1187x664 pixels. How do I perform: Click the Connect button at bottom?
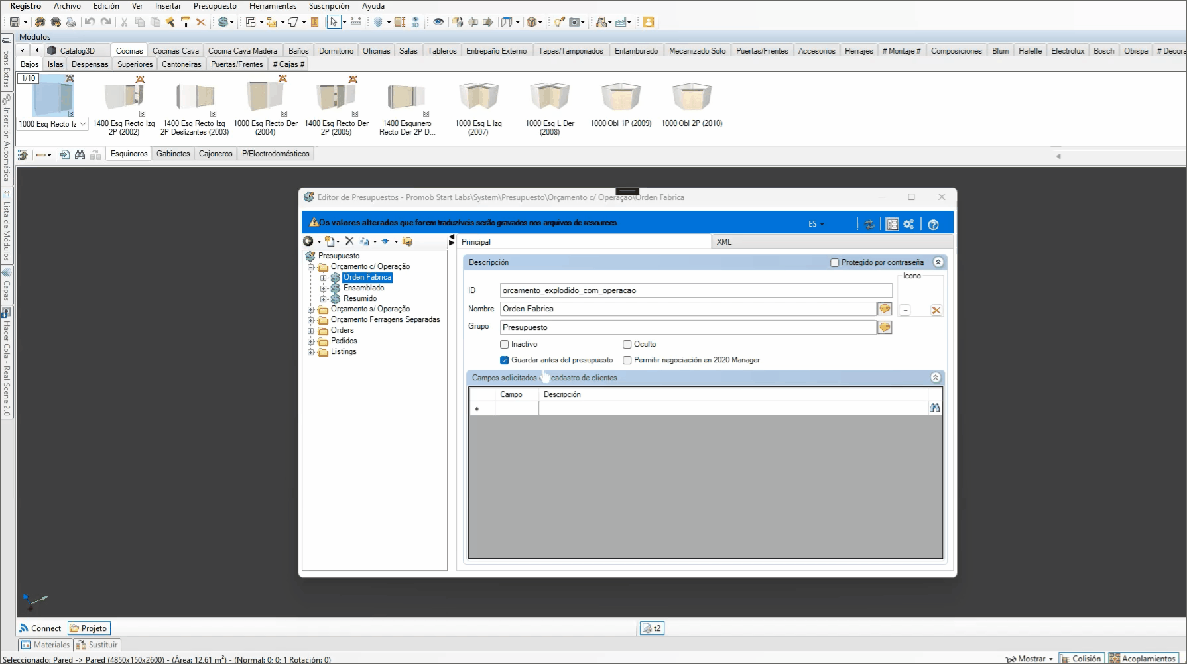(40, 628)
